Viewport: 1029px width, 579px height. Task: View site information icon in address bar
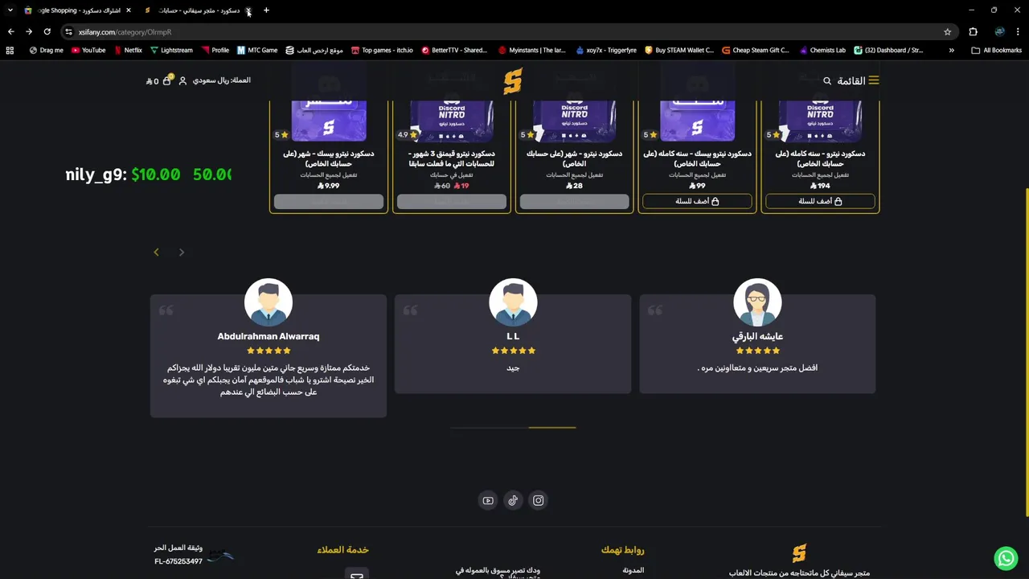(x=68, y=31)
